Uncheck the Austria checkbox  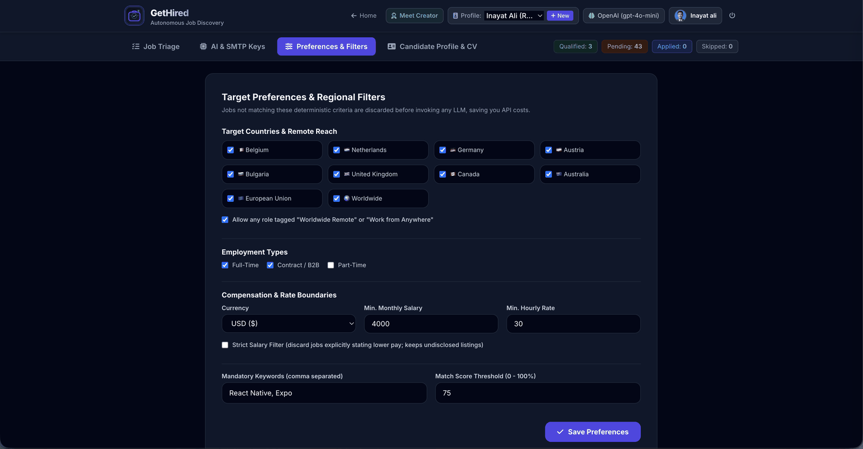click(x=549, y=150)
